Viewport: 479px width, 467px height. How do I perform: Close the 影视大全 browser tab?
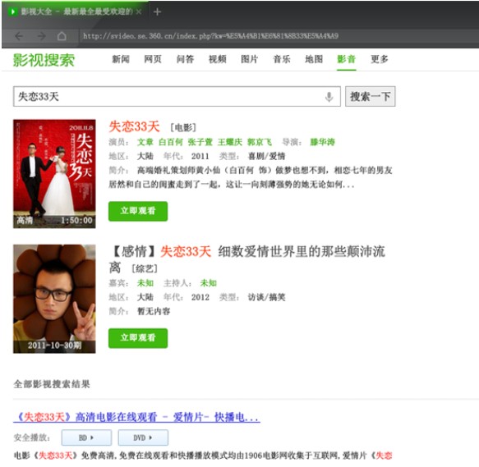(138, 12)
